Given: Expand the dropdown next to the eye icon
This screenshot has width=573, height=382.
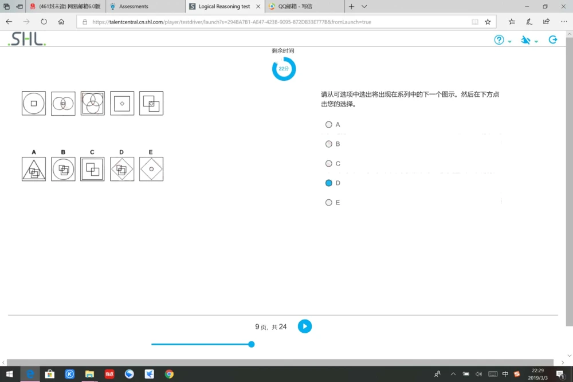Looking at the screenshot, I should [x=535, y=41].
